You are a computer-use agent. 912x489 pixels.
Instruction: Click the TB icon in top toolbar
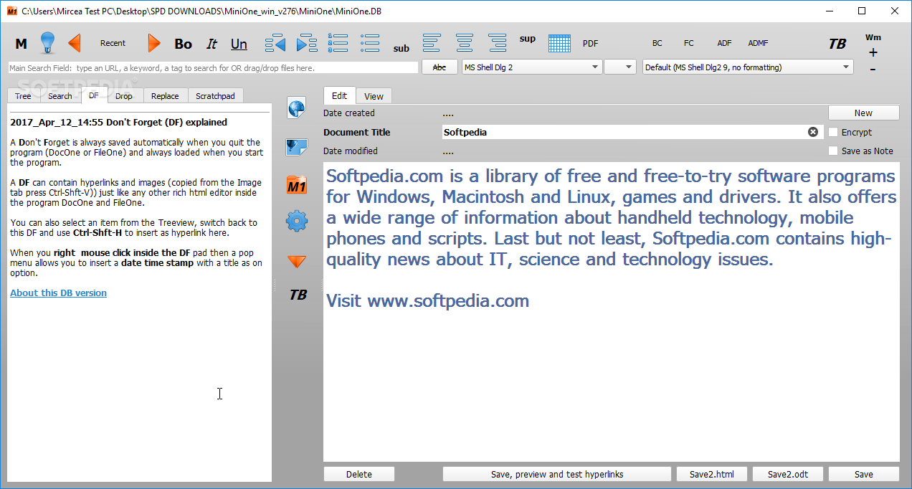tap(837, 44)
